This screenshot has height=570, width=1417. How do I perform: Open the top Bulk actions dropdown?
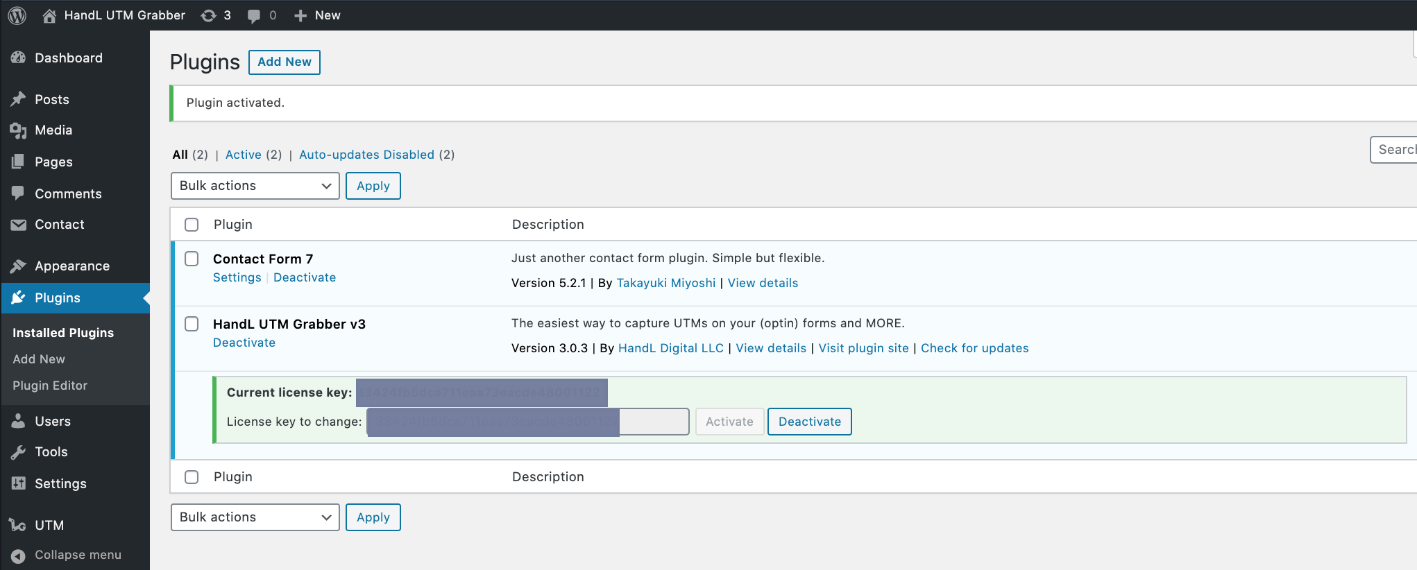(x=255, y=186)
